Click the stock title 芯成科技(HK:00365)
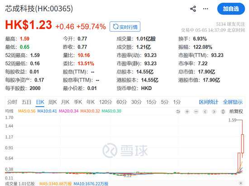Screen dimensions: 249x186 coord(39,9)
